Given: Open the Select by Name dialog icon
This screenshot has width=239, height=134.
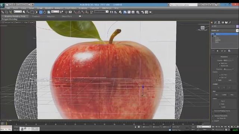Looking at the screenshot, I should [x=28, y=12].
